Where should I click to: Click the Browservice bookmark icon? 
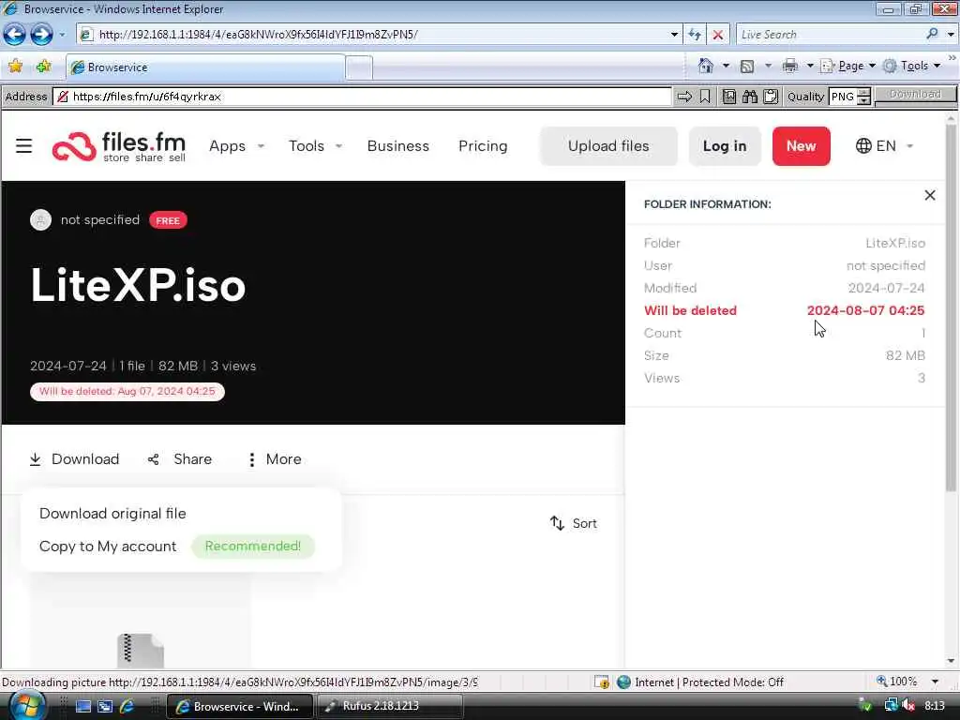[x=705, y=97]
